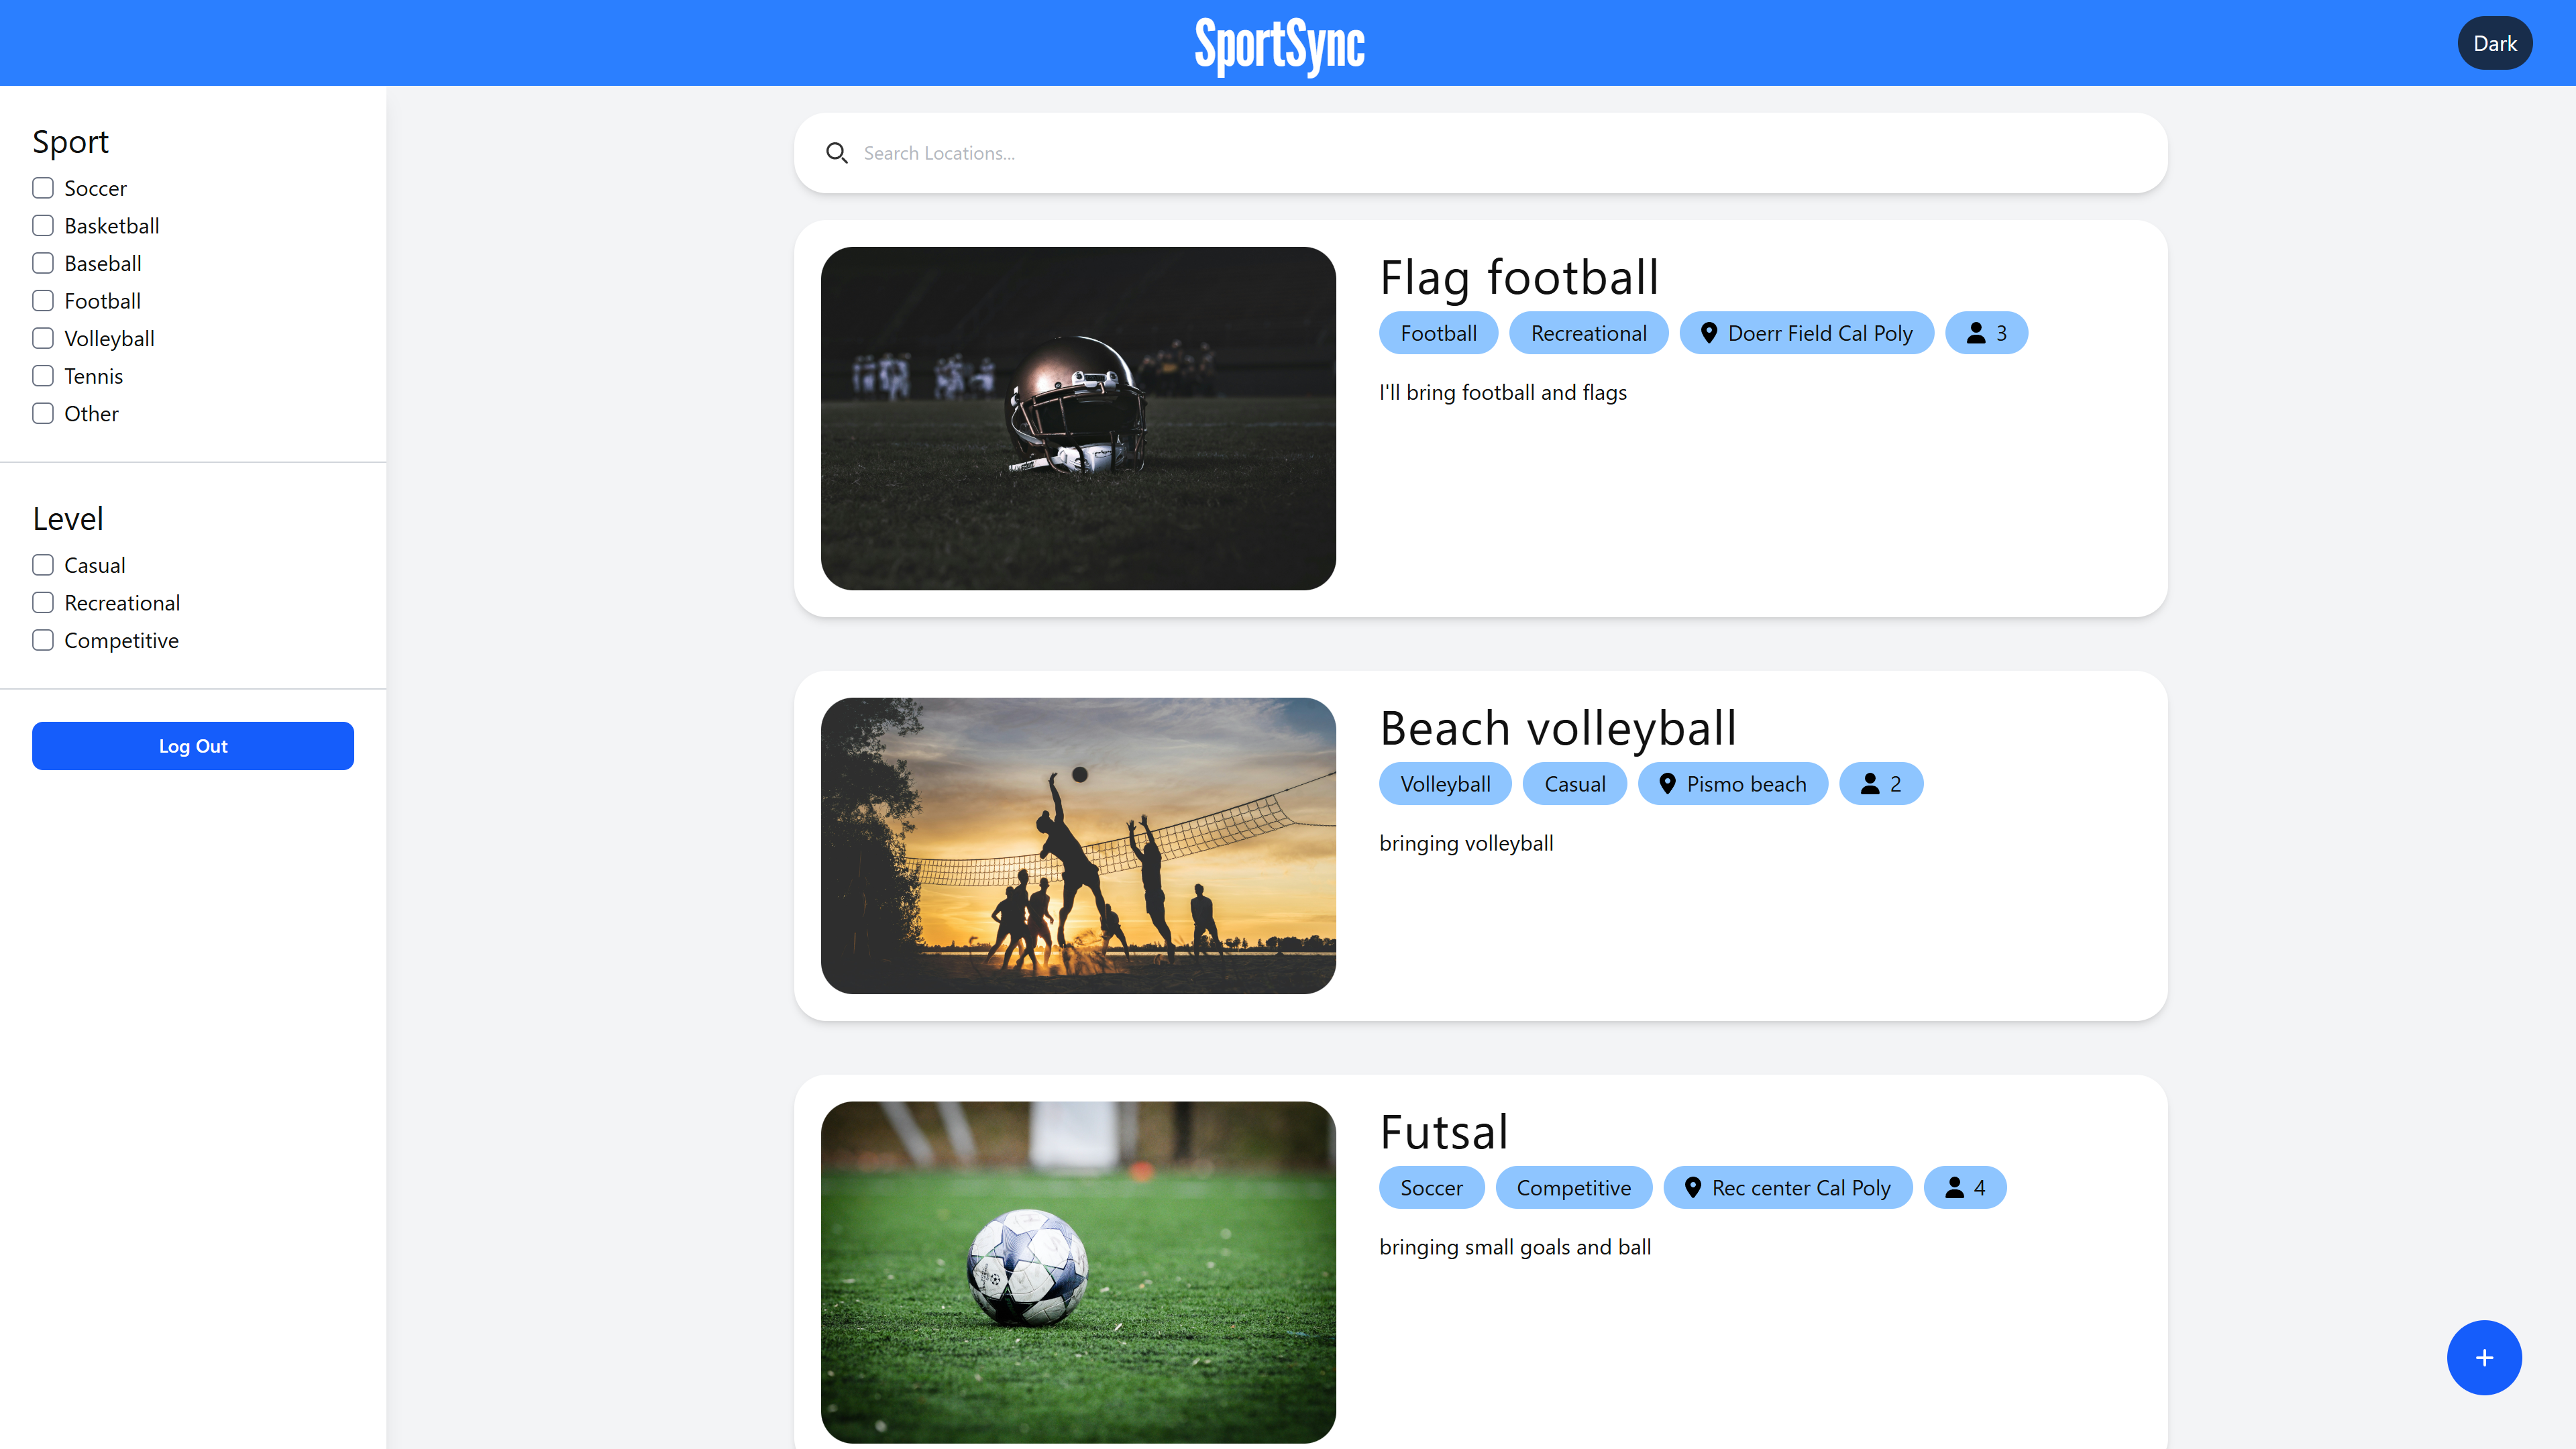This screenshot has height=1449, width=2576.
Task: Click person icon on Beach volleyball card
Action: pyautogui.click(x=1870, y=784)
